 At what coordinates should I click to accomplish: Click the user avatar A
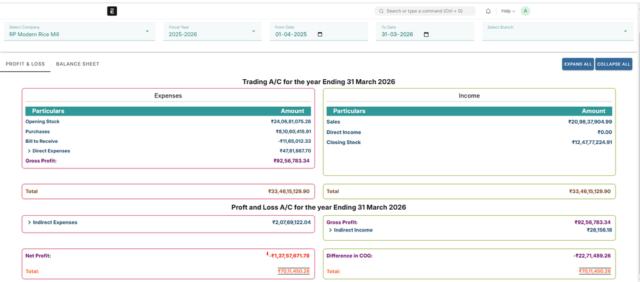click(525, 11)
